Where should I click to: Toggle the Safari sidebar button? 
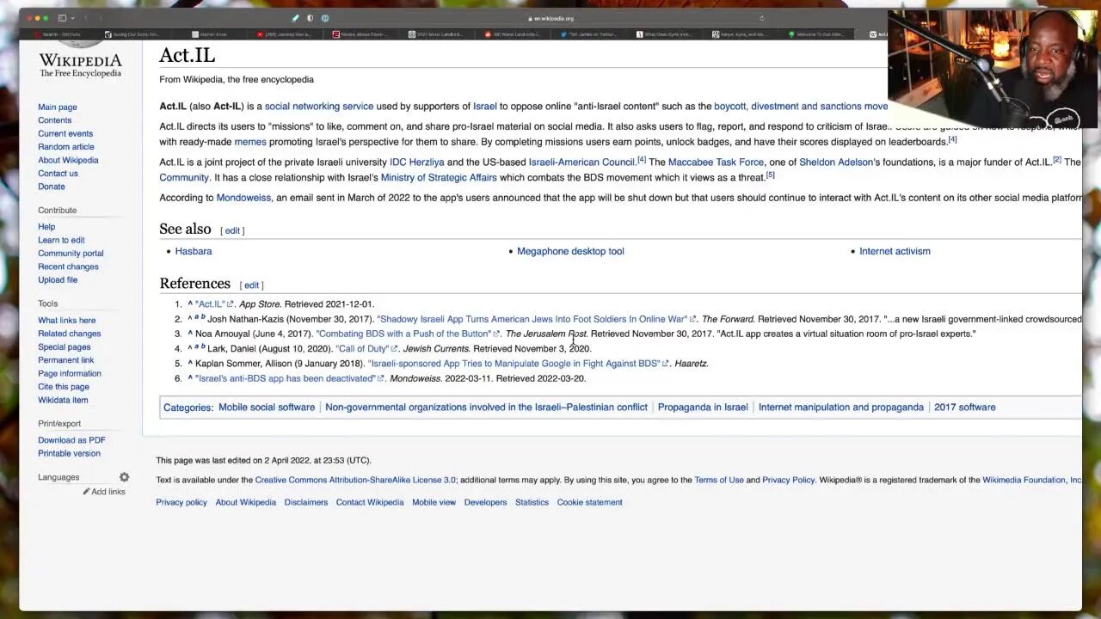point(62,18)
